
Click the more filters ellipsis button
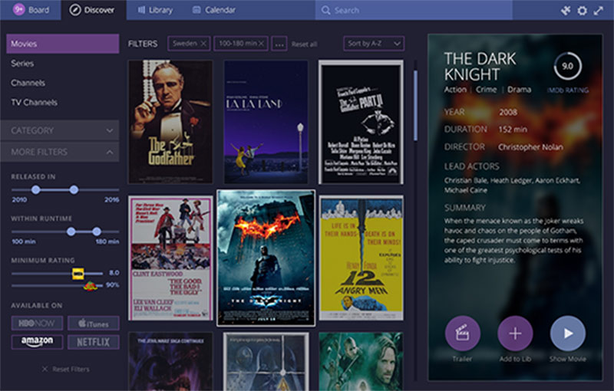point(279,44)
